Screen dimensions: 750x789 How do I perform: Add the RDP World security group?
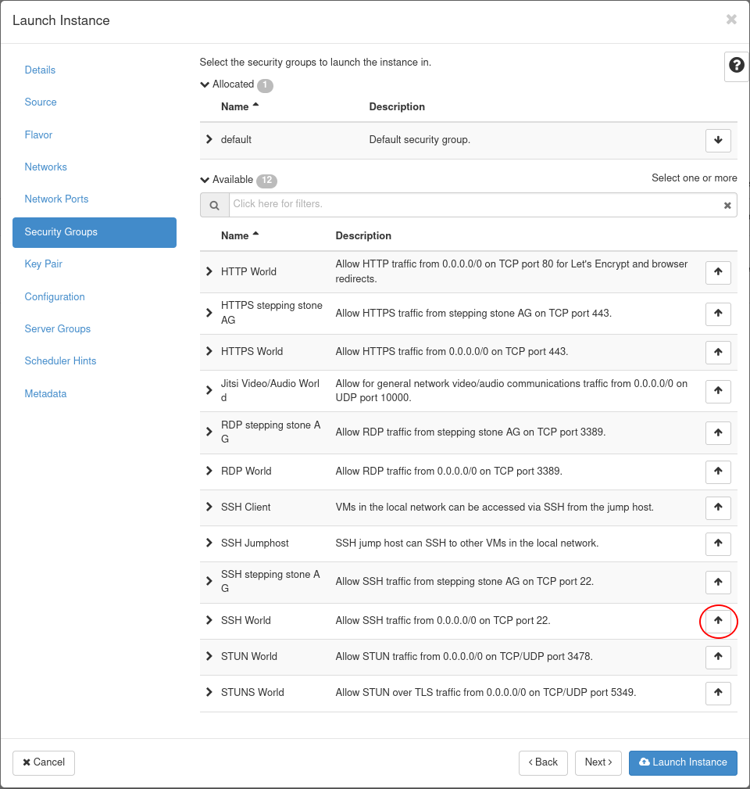click(x=718, y=472)
